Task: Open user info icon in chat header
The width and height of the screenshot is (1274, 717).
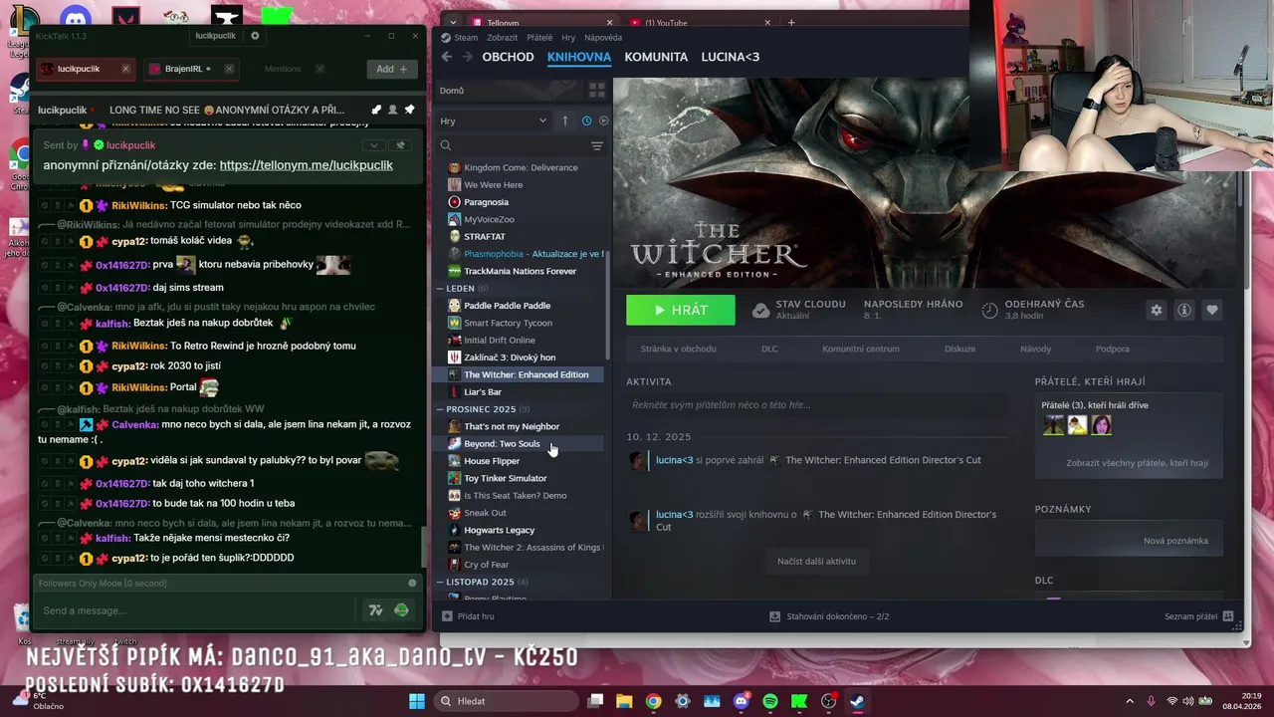Action: pos(392,110)
